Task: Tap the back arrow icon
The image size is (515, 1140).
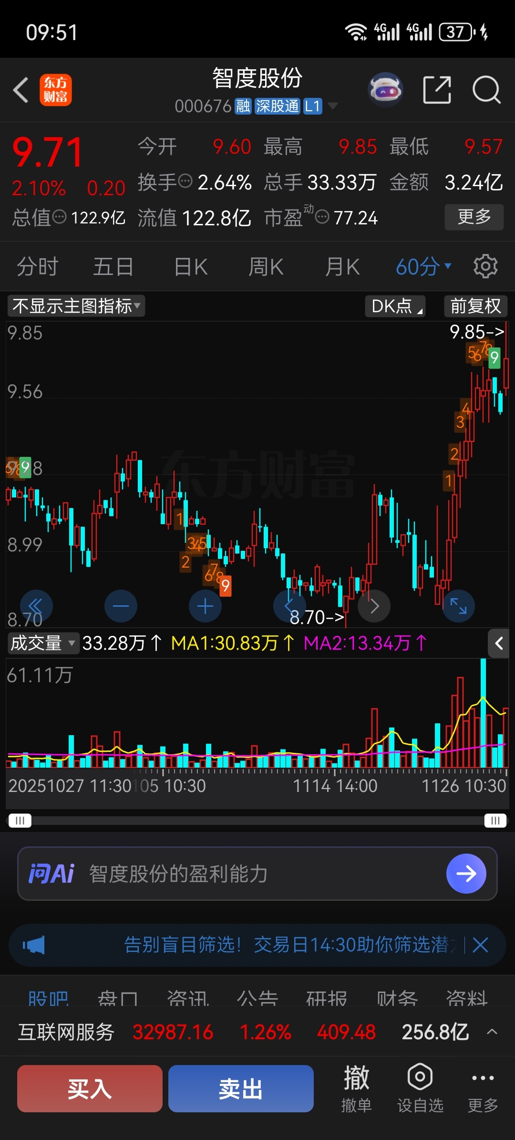Action: (21, 90)
